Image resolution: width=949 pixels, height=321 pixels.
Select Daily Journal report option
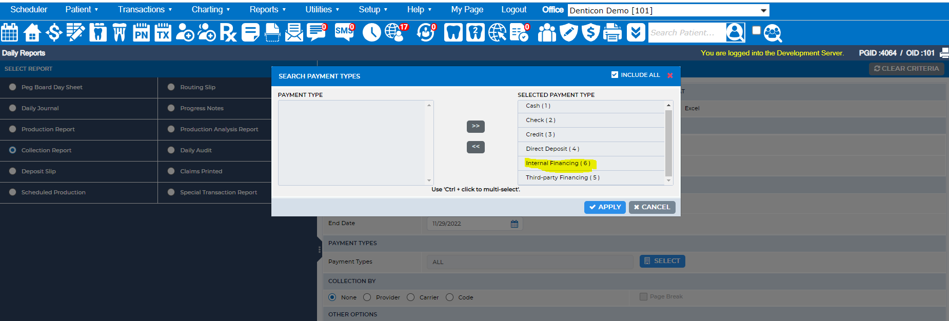(12, 108)
